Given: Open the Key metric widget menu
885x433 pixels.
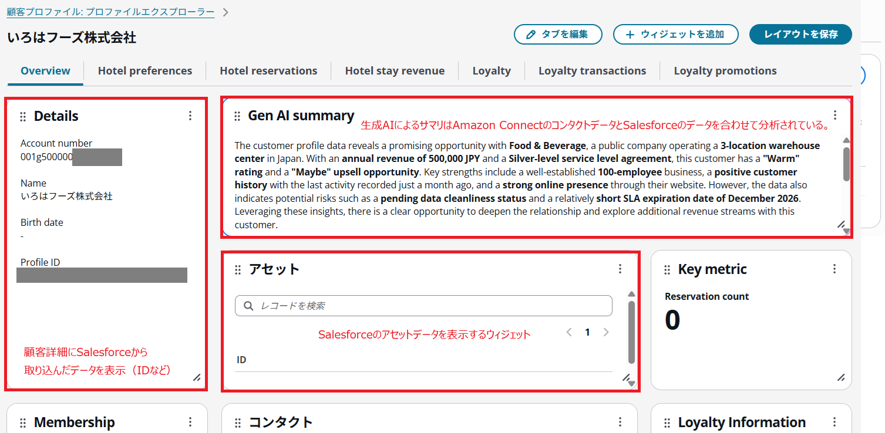Looking at the screenshot, I should click(835, 269).
